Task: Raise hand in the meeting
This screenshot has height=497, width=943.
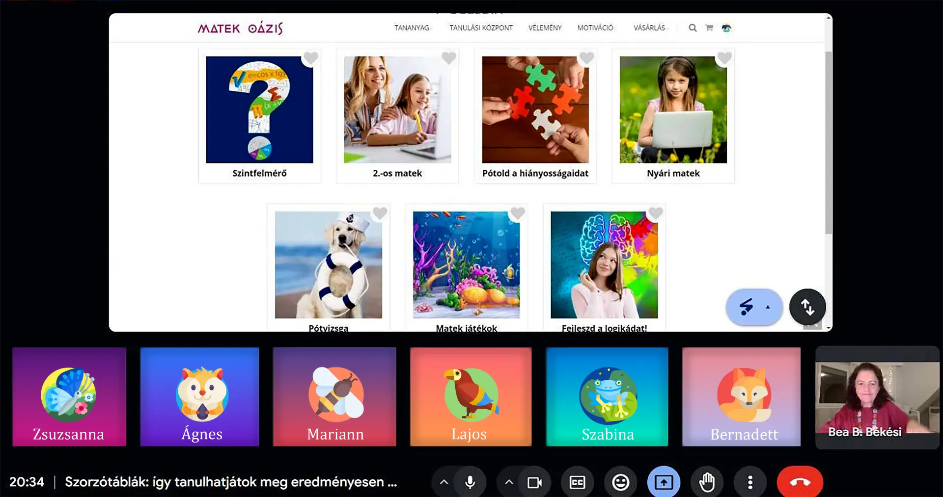Action: point(707,483)
